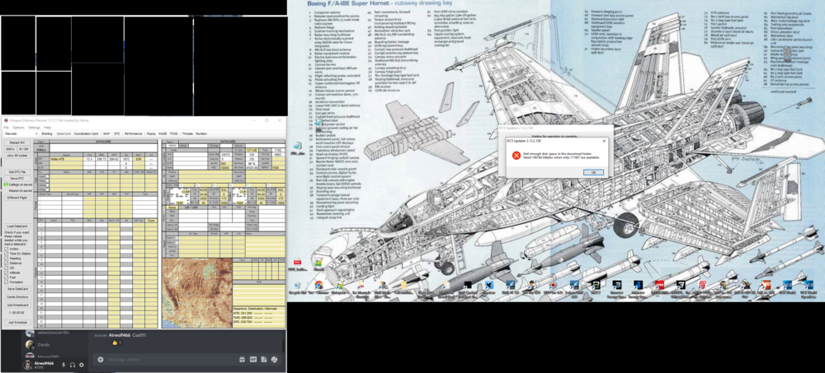Switch to the Threats tab
The height and width of the screenshot is (373, 825).
[x=187, y=134]
